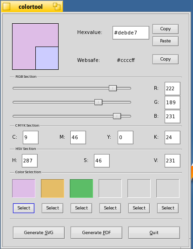Screen dimensions: 193x249
Task: Click the green saved color swatch
Action: click(81, 188)
